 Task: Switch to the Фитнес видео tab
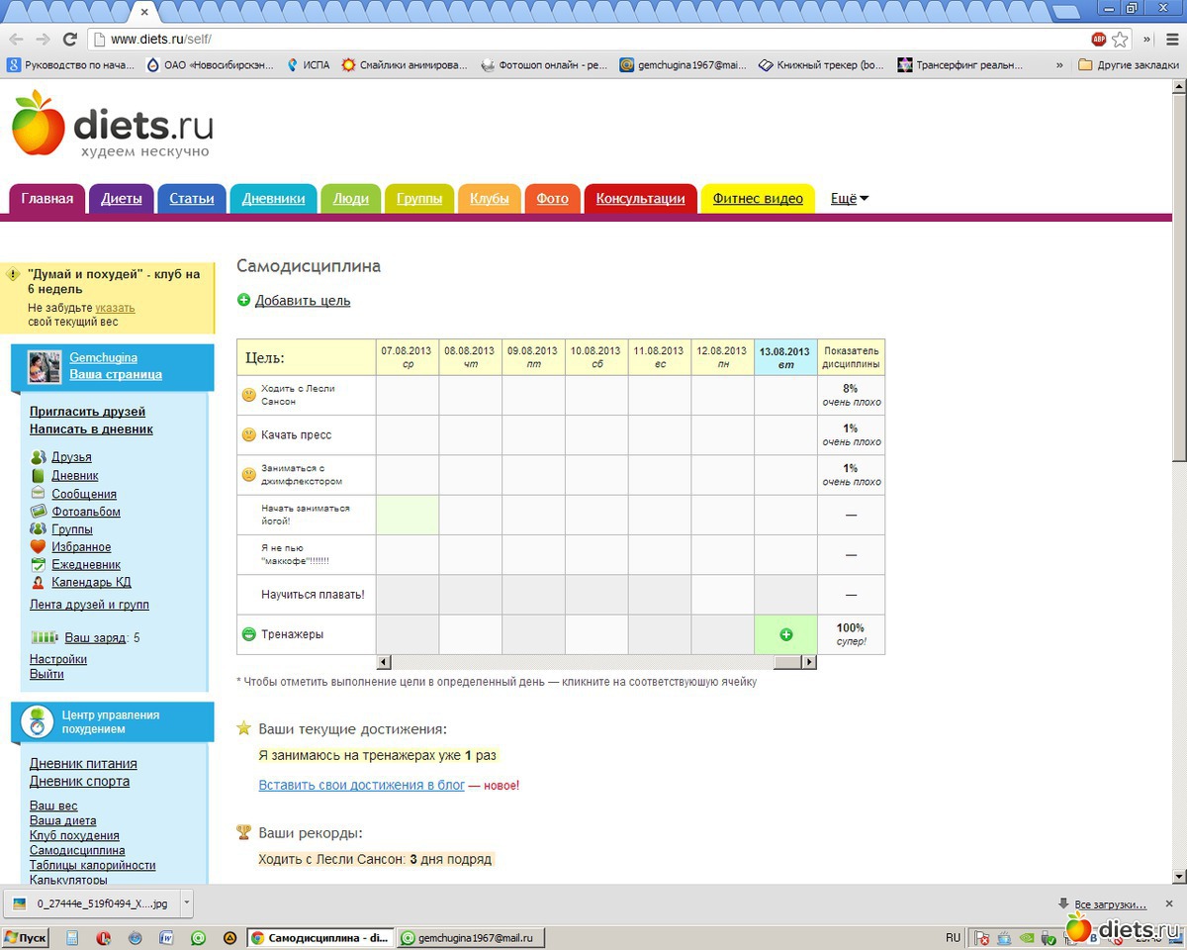pyautogui.click(x=758, y=199)
